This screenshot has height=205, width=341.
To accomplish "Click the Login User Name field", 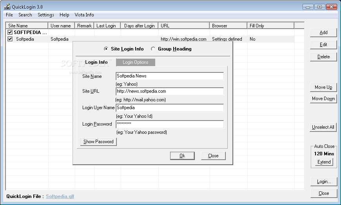I will pyautogui.click(x=170, y=108).
